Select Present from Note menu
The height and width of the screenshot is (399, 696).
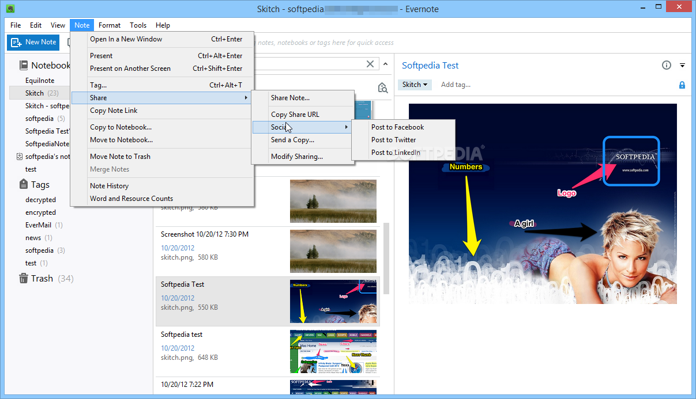pos(162,56)
